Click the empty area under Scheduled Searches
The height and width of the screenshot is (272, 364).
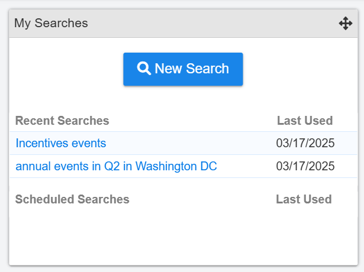[x=183, y=237]
